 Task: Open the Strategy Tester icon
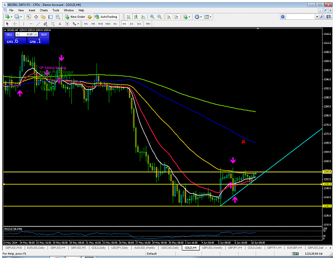[58, 17]
